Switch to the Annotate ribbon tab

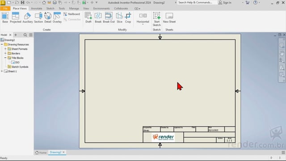[x=36, y=8]
